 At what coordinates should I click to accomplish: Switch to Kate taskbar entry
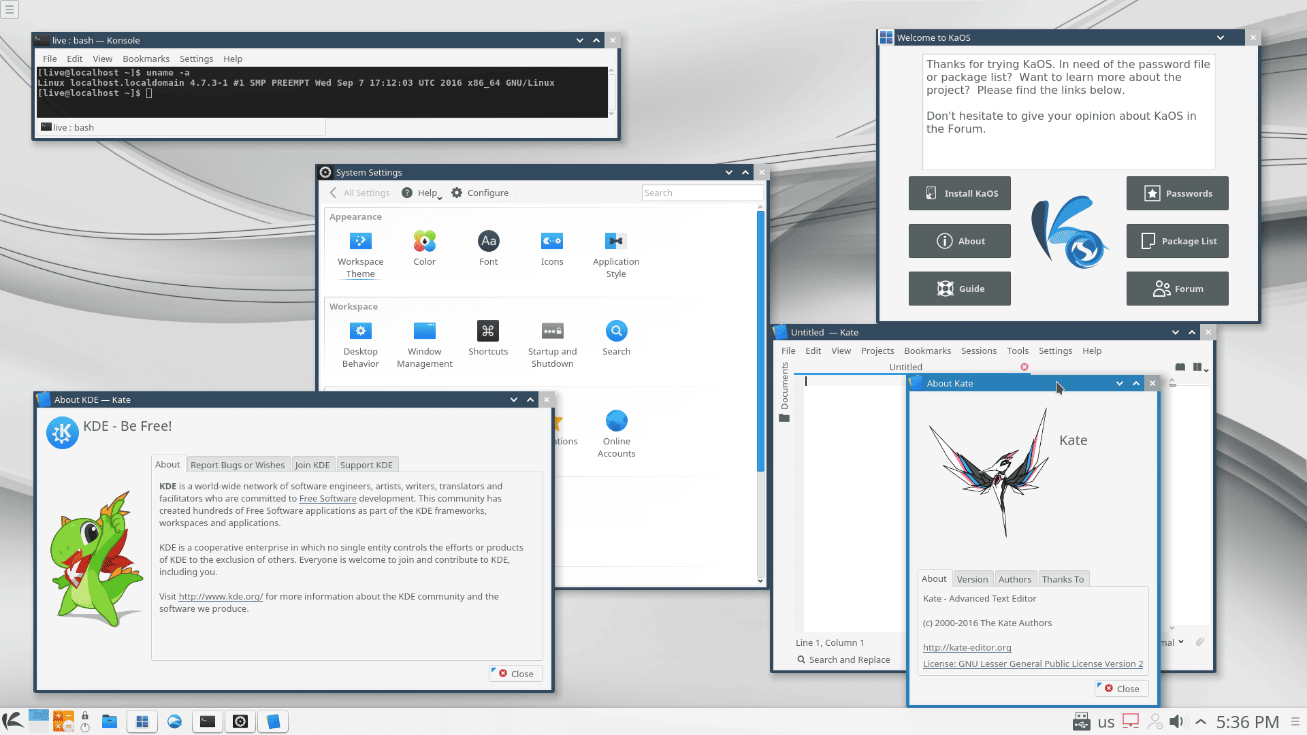coord(273,721)
